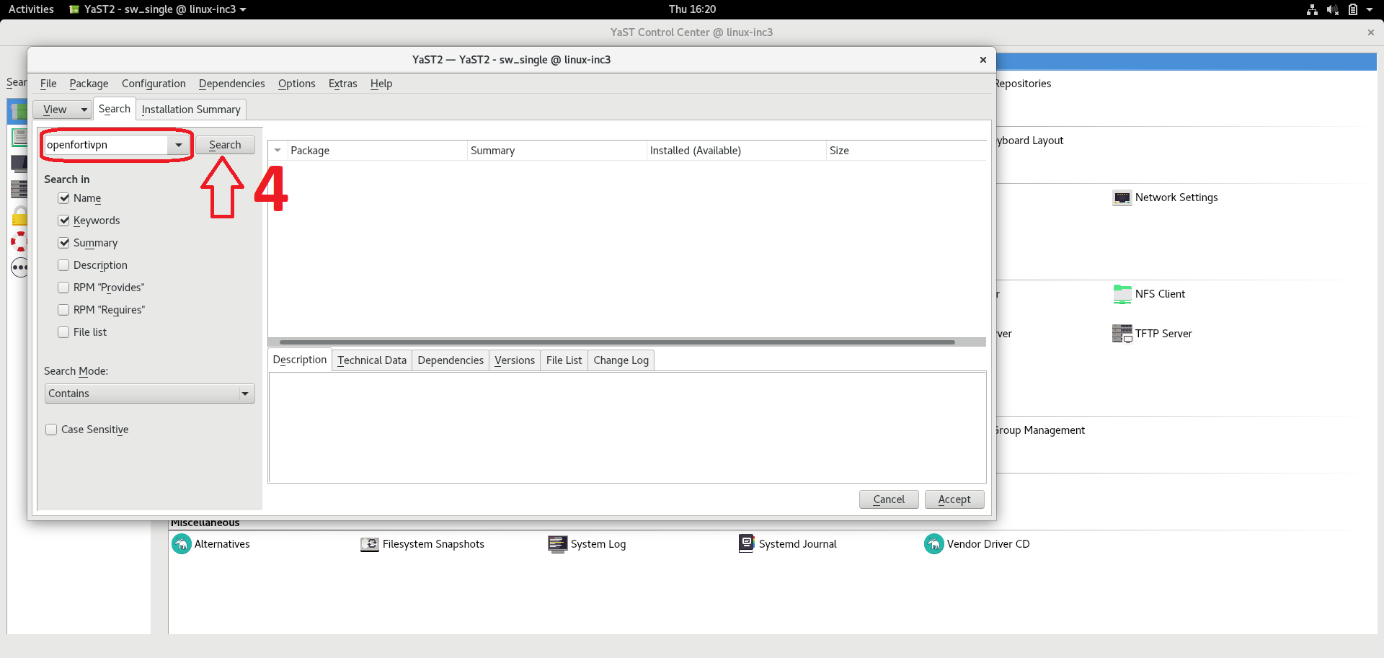Viewport: 1384px width, 658px height.
Task: Open the System Log icon
Action: [557, 544]
